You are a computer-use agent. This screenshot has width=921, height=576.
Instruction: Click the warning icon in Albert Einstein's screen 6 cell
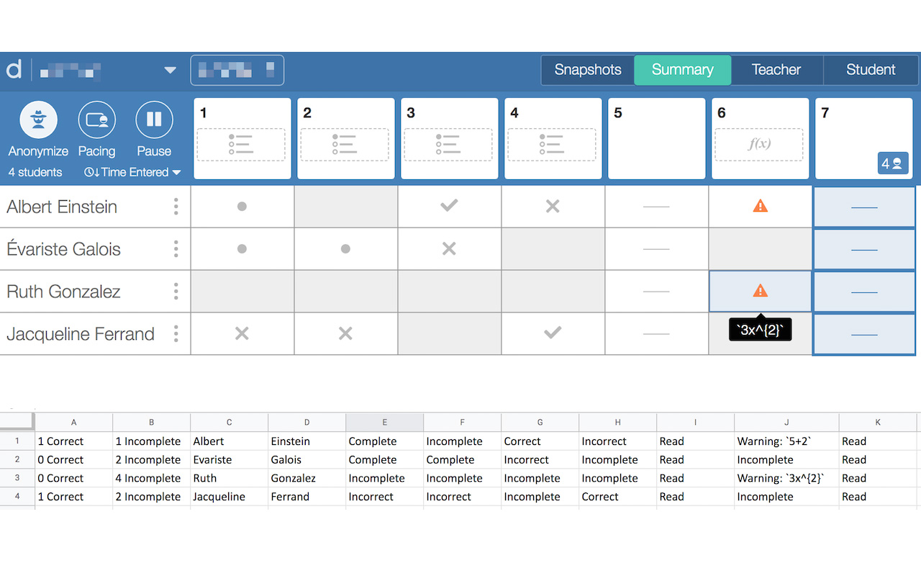coord(760,206)
